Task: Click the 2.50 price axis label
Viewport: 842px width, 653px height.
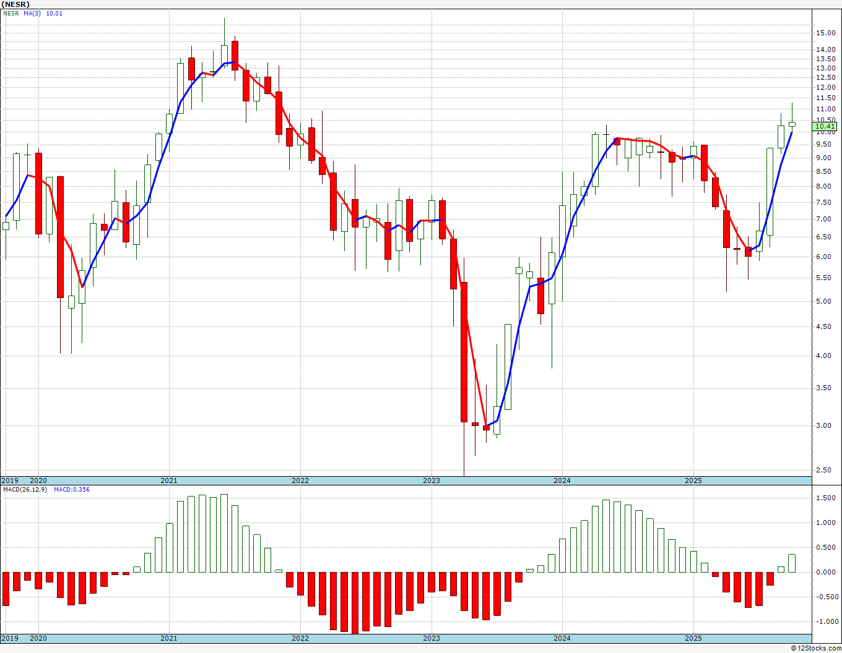Action: 823,470
